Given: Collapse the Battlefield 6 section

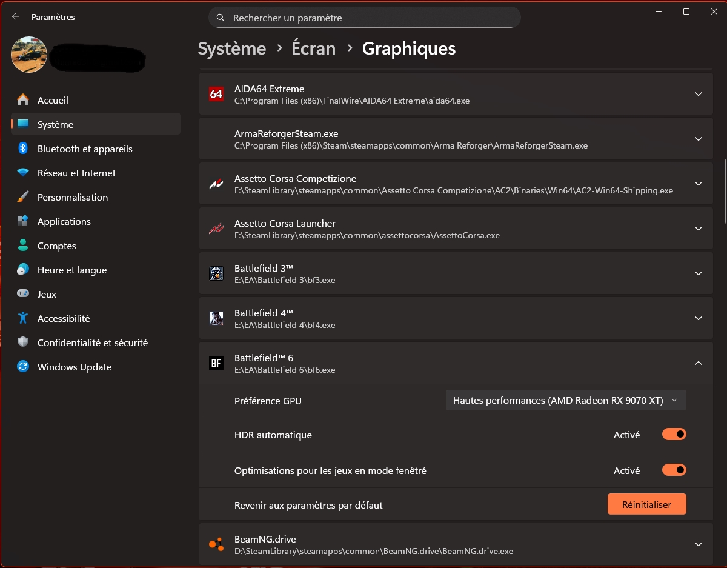Looking at the screenshot, I should [x=698, y=363].
